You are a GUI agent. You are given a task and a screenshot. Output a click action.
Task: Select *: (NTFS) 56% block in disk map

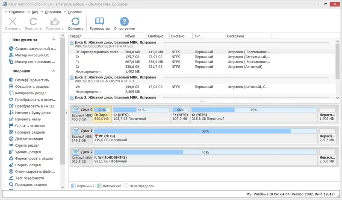pyautogui.click(x=180, y=114)
